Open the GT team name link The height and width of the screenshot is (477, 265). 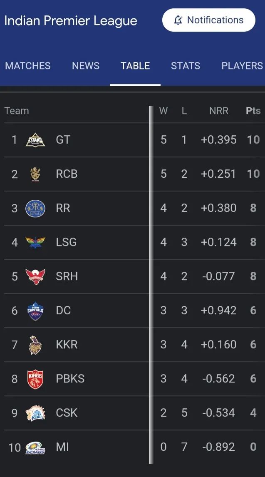63,140
